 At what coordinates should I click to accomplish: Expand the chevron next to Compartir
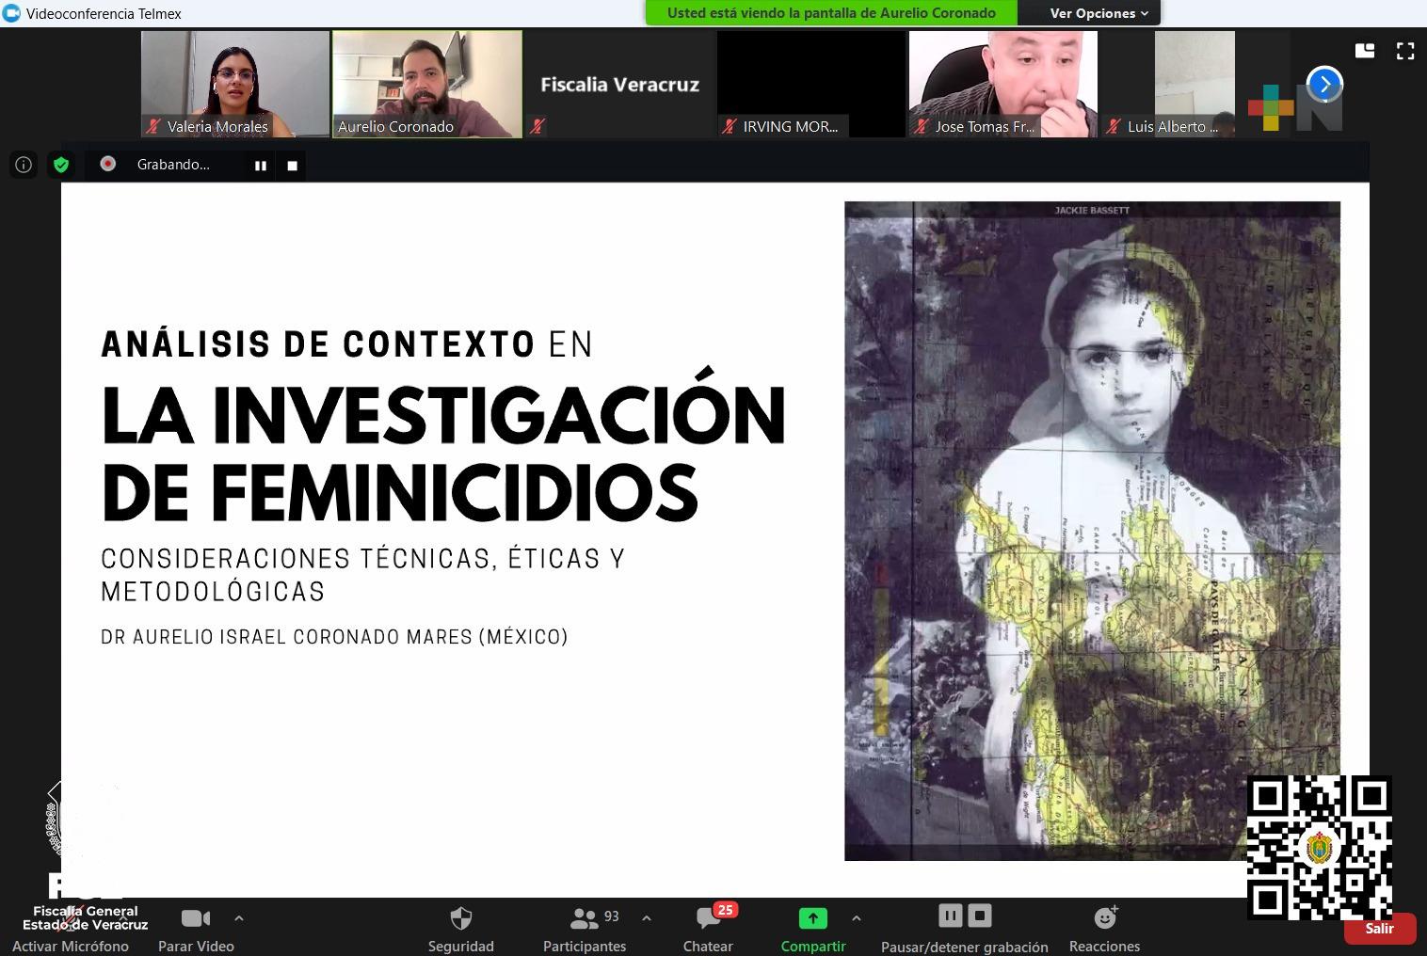[856, 918]
